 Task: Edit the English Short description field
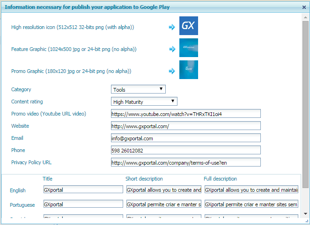163,190
